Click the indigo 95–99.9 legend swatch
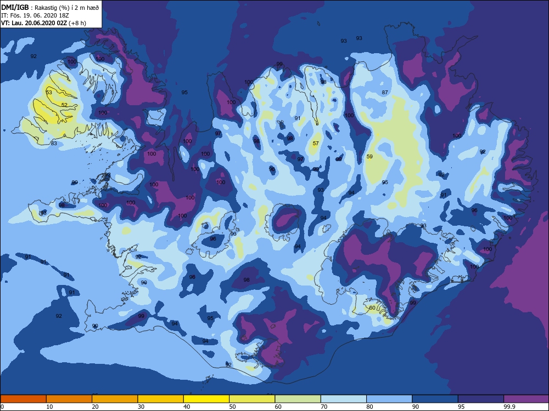This screenshot has height=411, width=549. [481, 399]
